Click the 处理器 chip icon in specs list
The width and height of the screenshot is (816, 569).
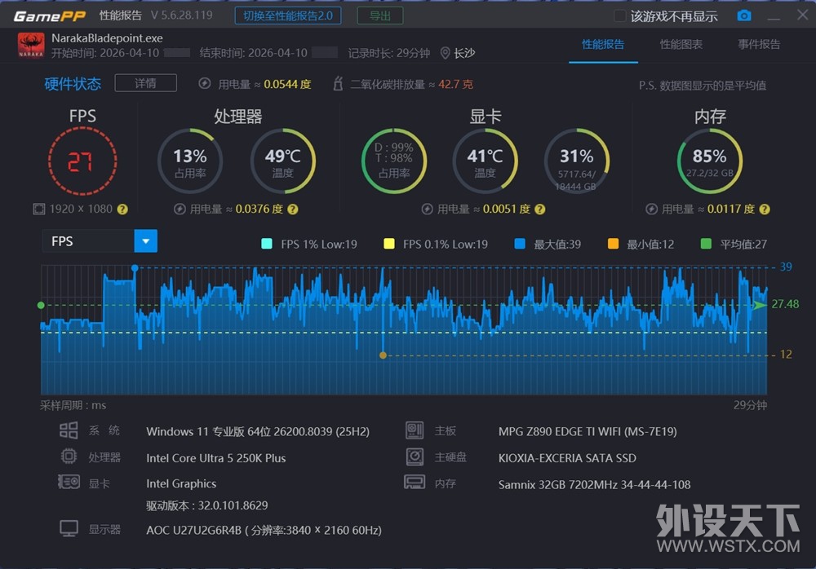pos(69,457)
